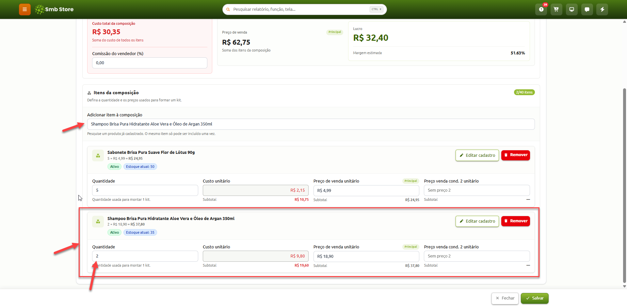
Task: Click the Ativo badge on Shampoo item
Action: click(x=115, y=233)
